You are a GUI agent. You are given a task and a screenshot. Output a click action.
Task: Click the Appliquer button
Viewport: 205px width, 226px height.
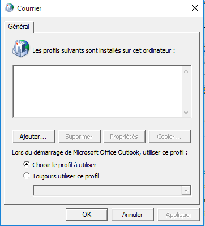(178, 215)
